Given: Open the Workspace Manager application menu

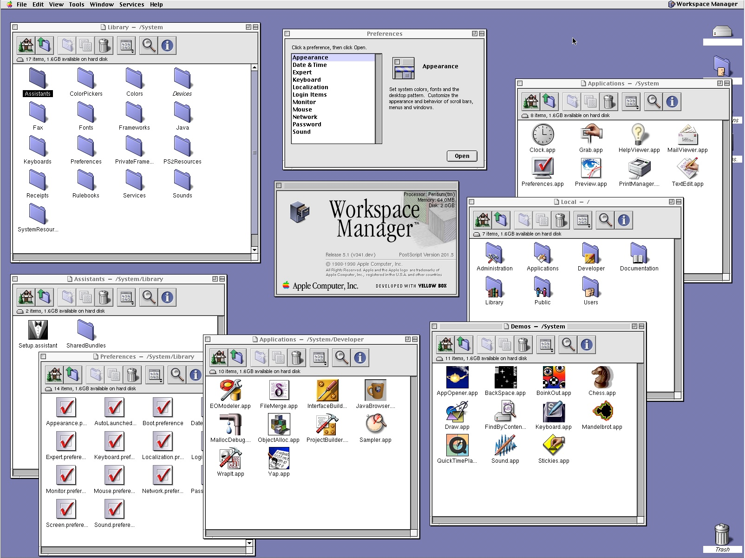Looking at the screenshot, I should 703,4.
